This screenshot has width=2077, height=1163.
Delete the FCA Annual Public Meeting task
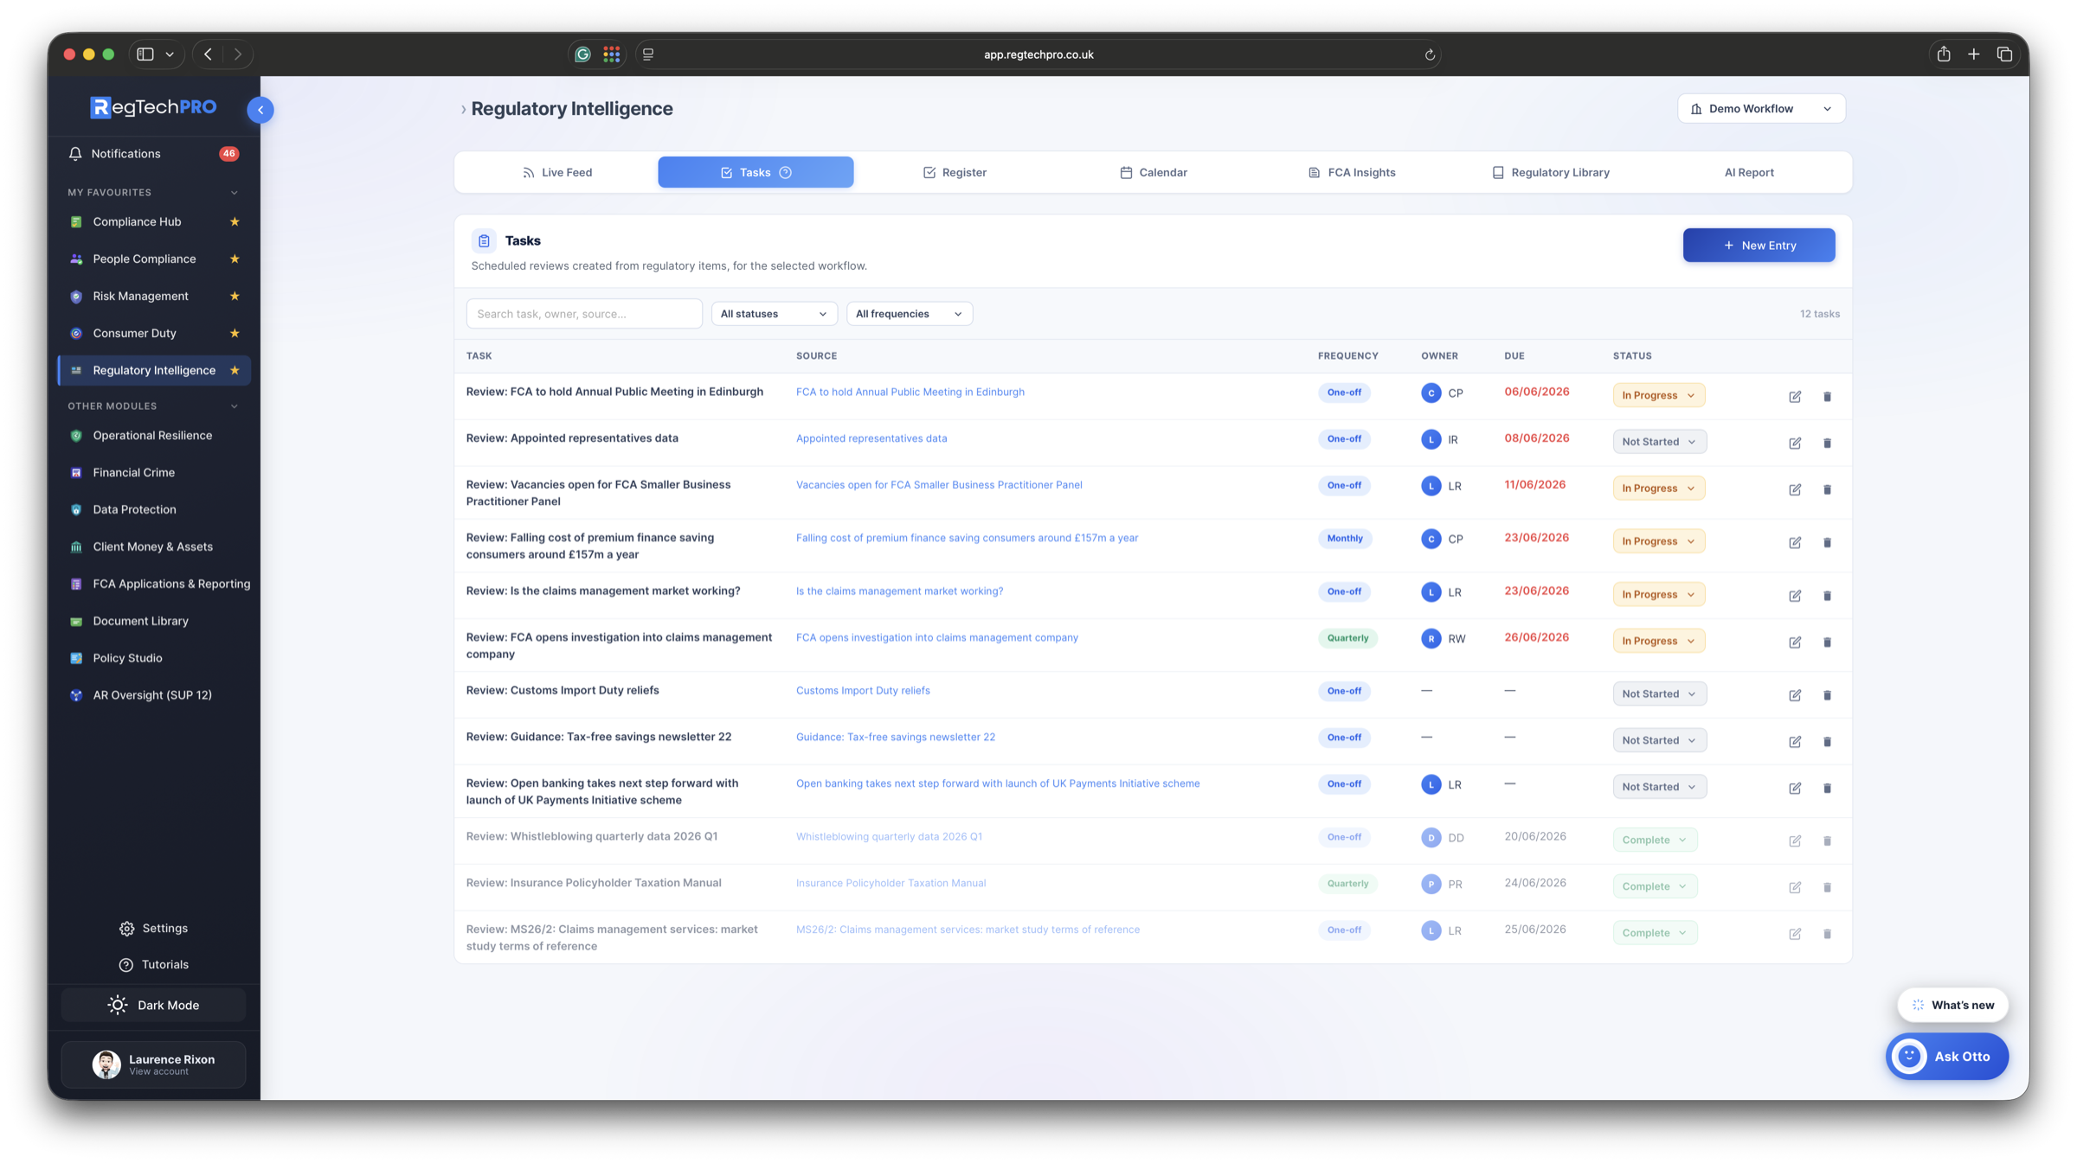(1827, 396)
